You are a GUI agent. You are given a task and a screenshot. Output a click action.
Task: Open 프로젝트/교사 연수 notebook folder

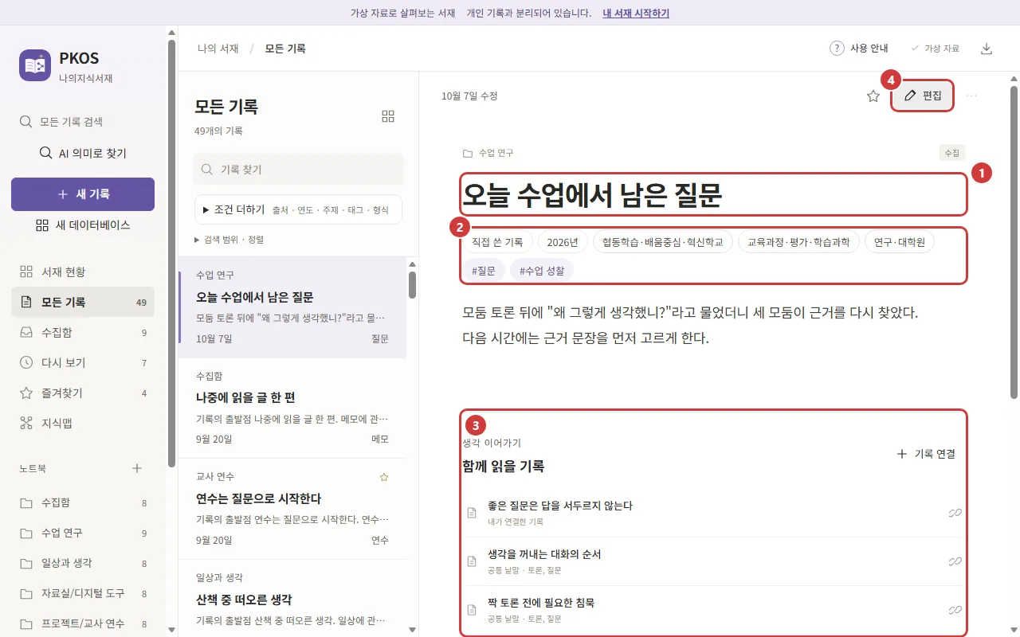(83, 623)
